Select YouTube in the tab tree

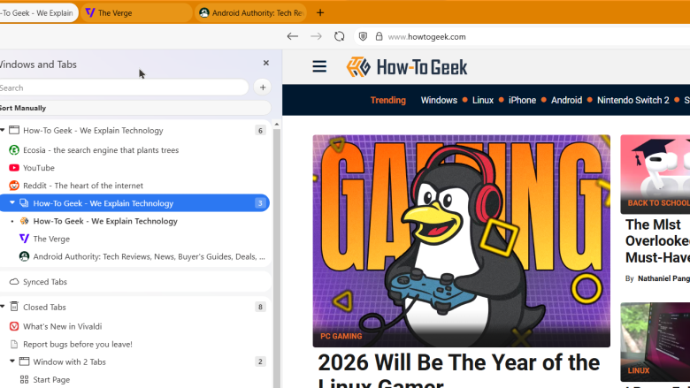point(38,168)
